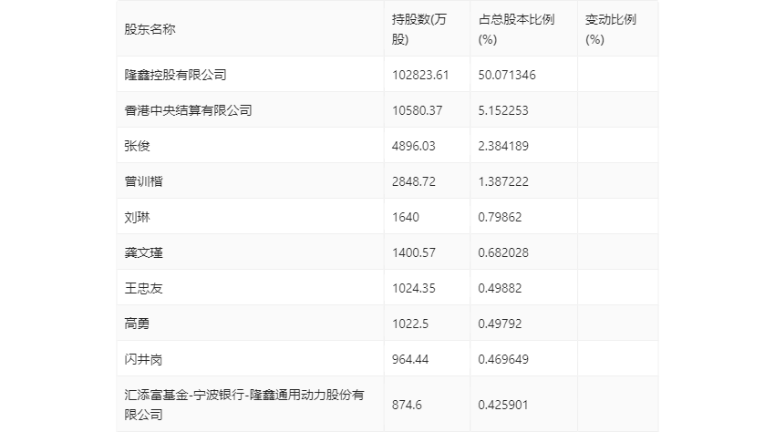This screenshot has width=775, height=432.
Task: Select shareholder 高勇
Action: point(137,324)
